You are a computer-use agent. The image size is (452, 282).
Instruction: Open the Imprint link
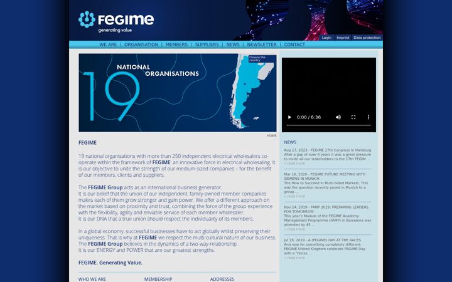[343, 38]
